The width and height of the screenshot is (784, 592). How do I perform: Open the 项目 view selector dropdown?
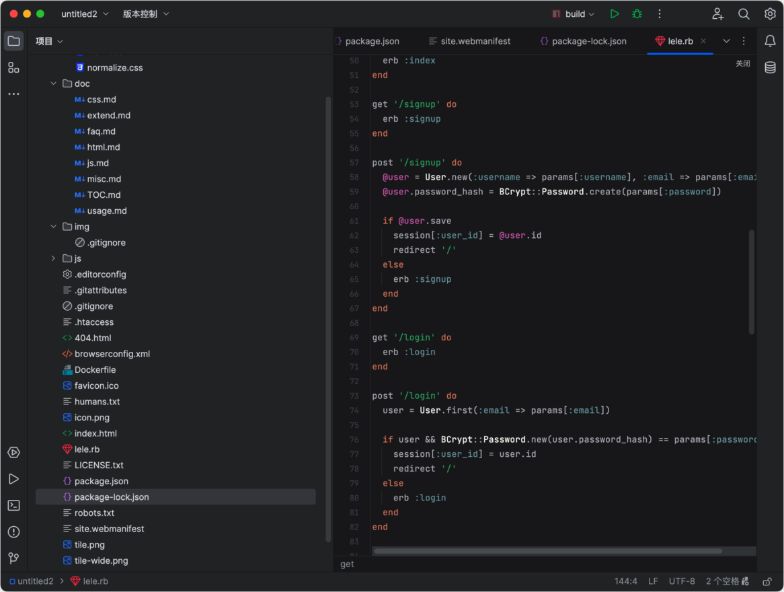pos(49,41)
